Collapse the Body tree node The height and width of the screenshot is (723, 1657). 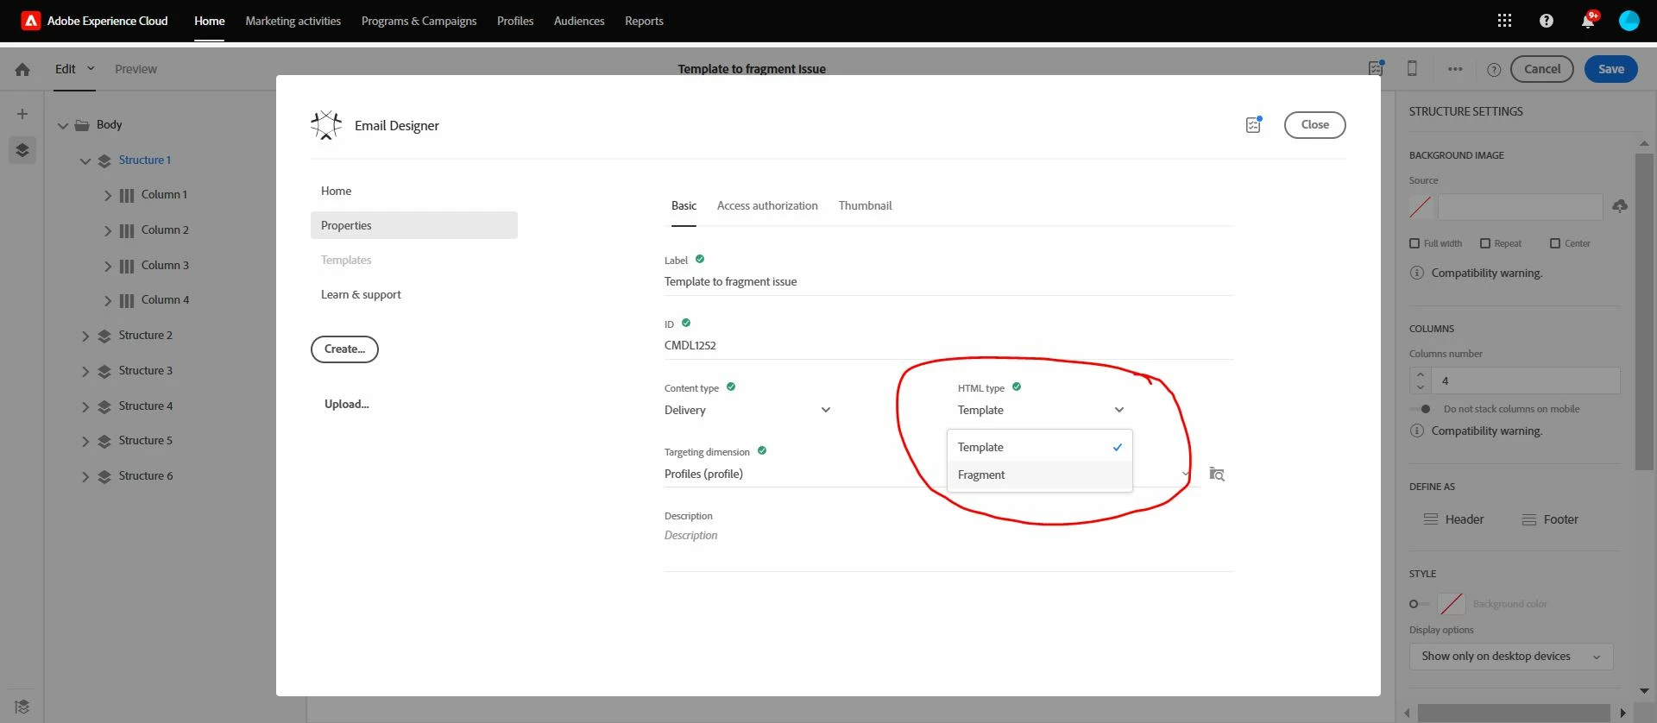[63, 126]
